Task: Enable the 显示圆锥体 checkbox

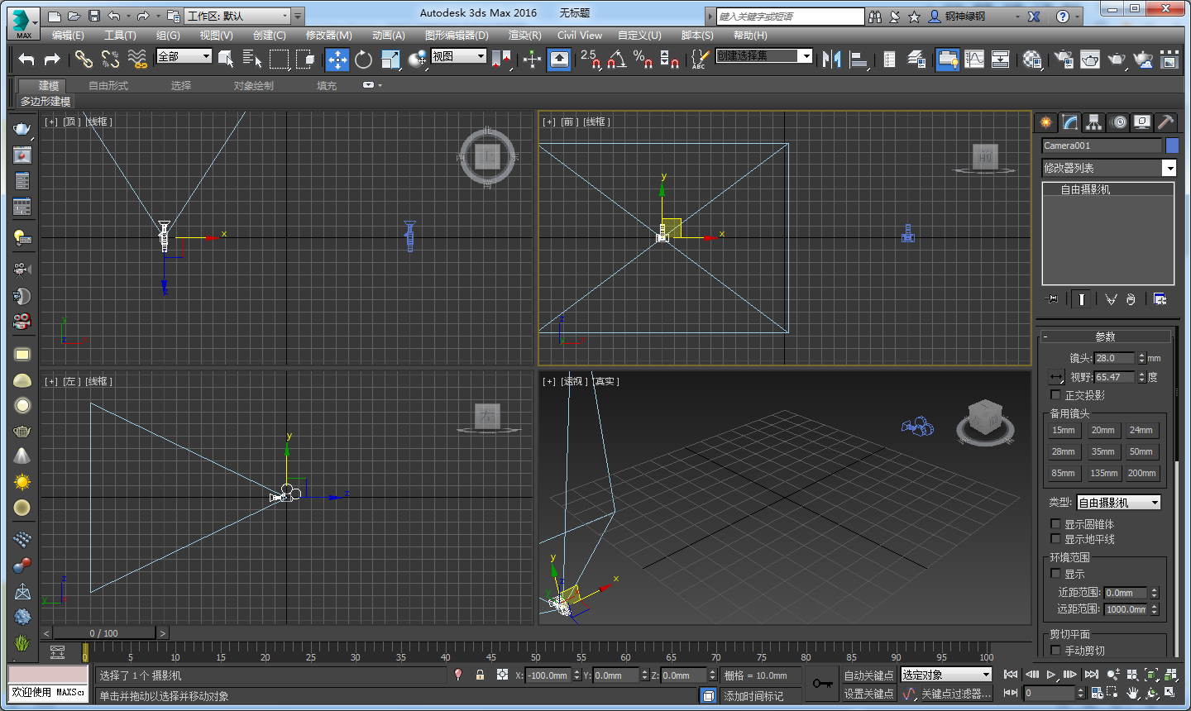Action: 1055,524
